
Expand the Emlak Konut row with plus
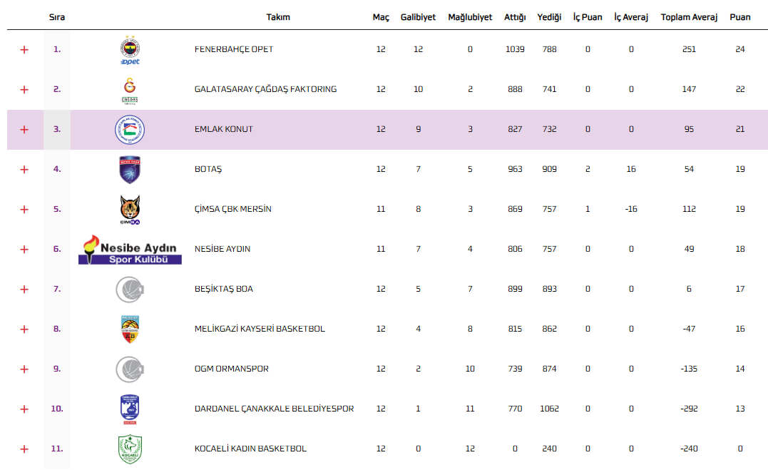(24, 130)
